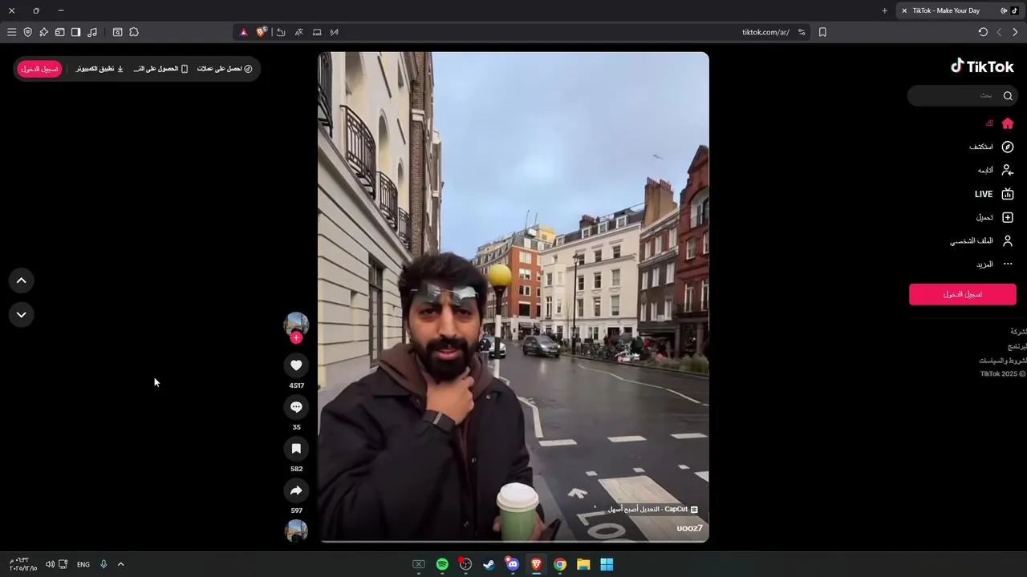Open the volume speaker icon in tray
This screenshot has width=1027, height=577.
click(50, 564)
